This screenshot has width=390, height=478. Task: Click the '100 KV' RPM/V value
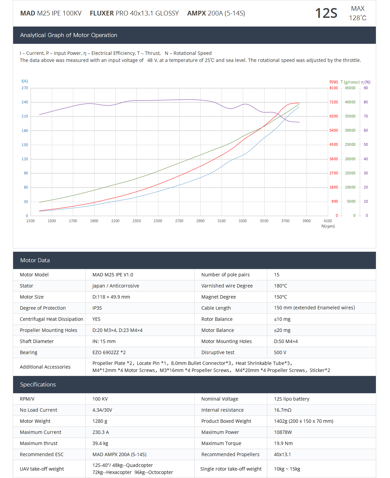tap(100, 399)
